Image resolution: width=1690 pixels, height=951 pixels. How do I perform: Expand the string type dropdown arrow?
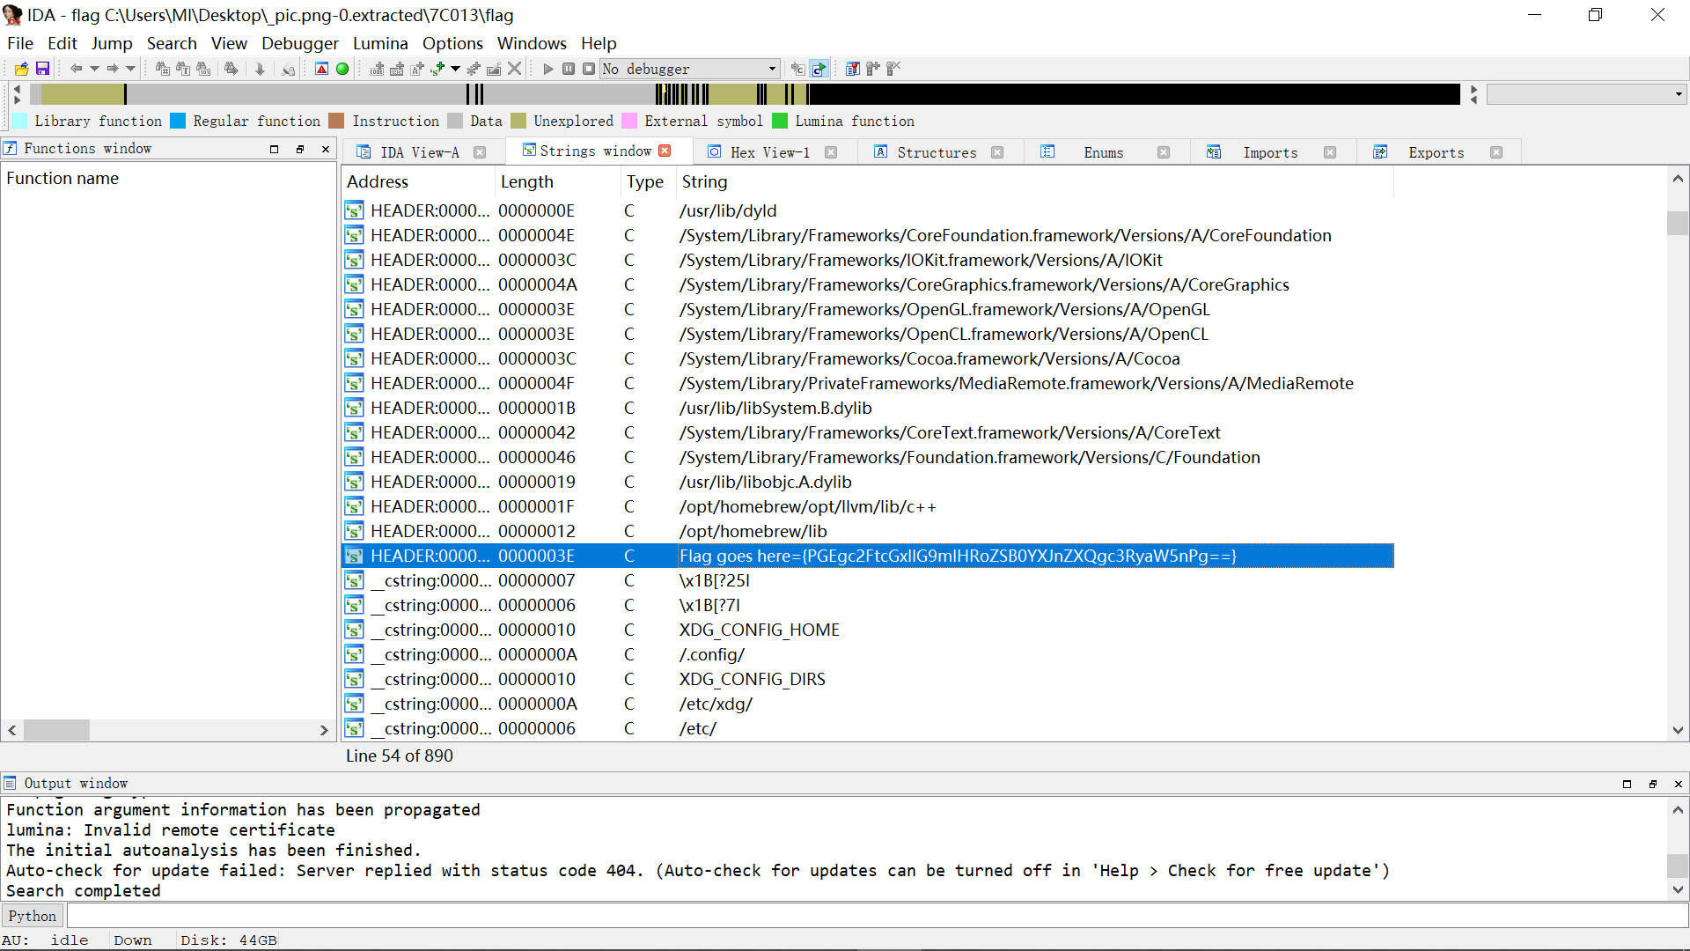tap(455, 69)
